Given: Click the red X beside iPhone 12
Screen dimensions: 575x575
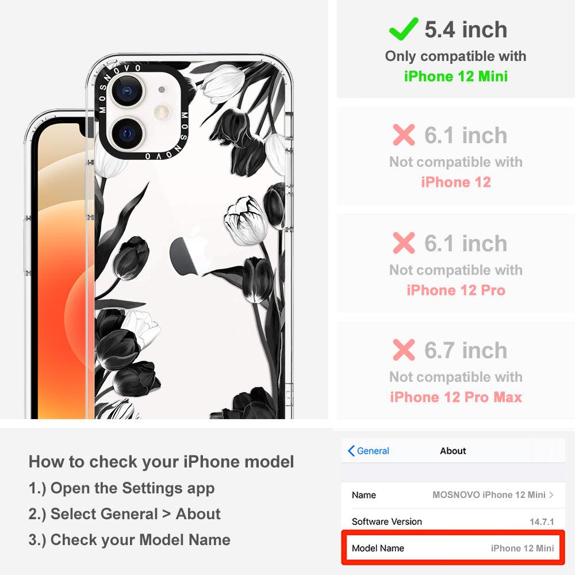Looking at the screenshot, I should coord(404,135).
